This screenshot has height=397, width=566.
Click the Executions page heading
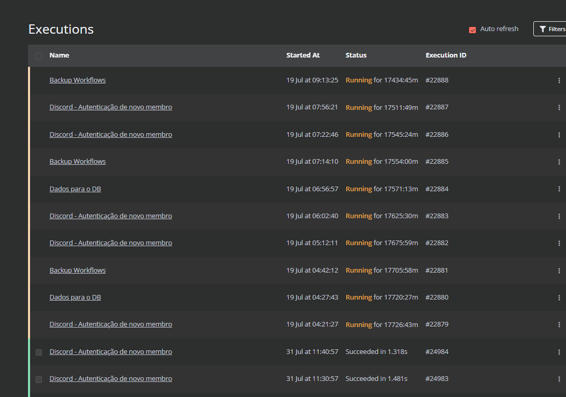pos(61,29)
